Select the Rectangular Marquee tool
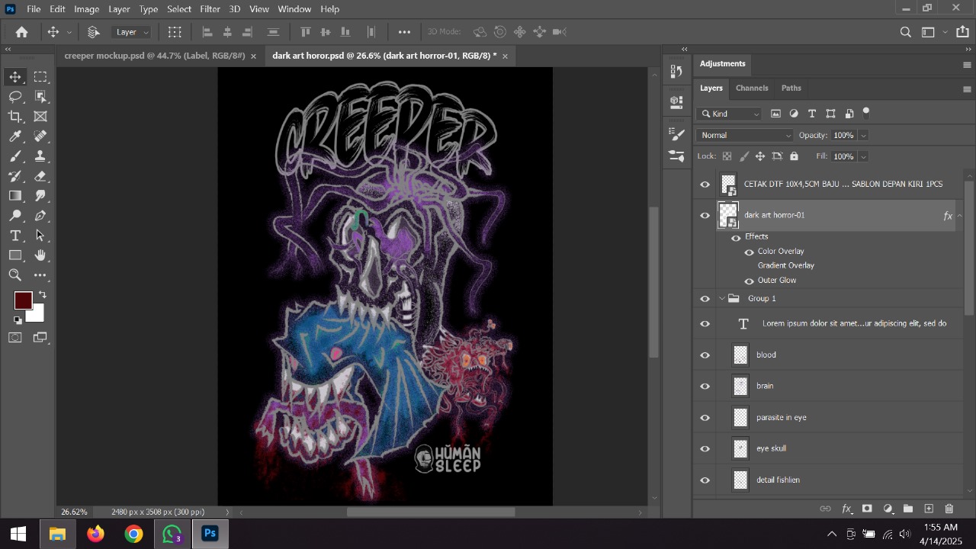This screenshot has height=549, width=976. pyautogui.click(x=40, y=77)
